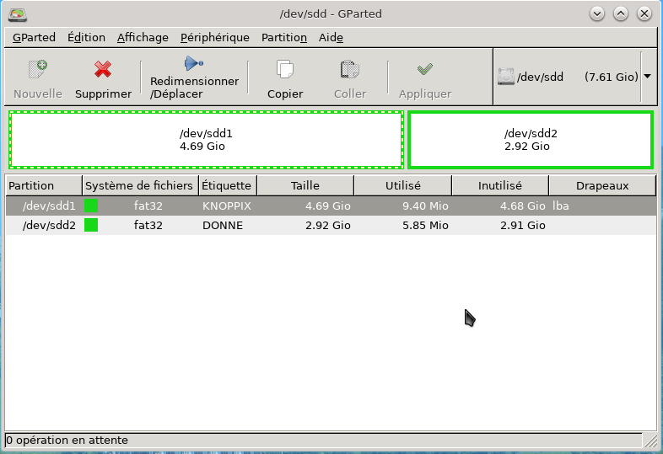
Task: Click the green swatch in /dev/sdd2 row
Action: (x=91, y=225)
